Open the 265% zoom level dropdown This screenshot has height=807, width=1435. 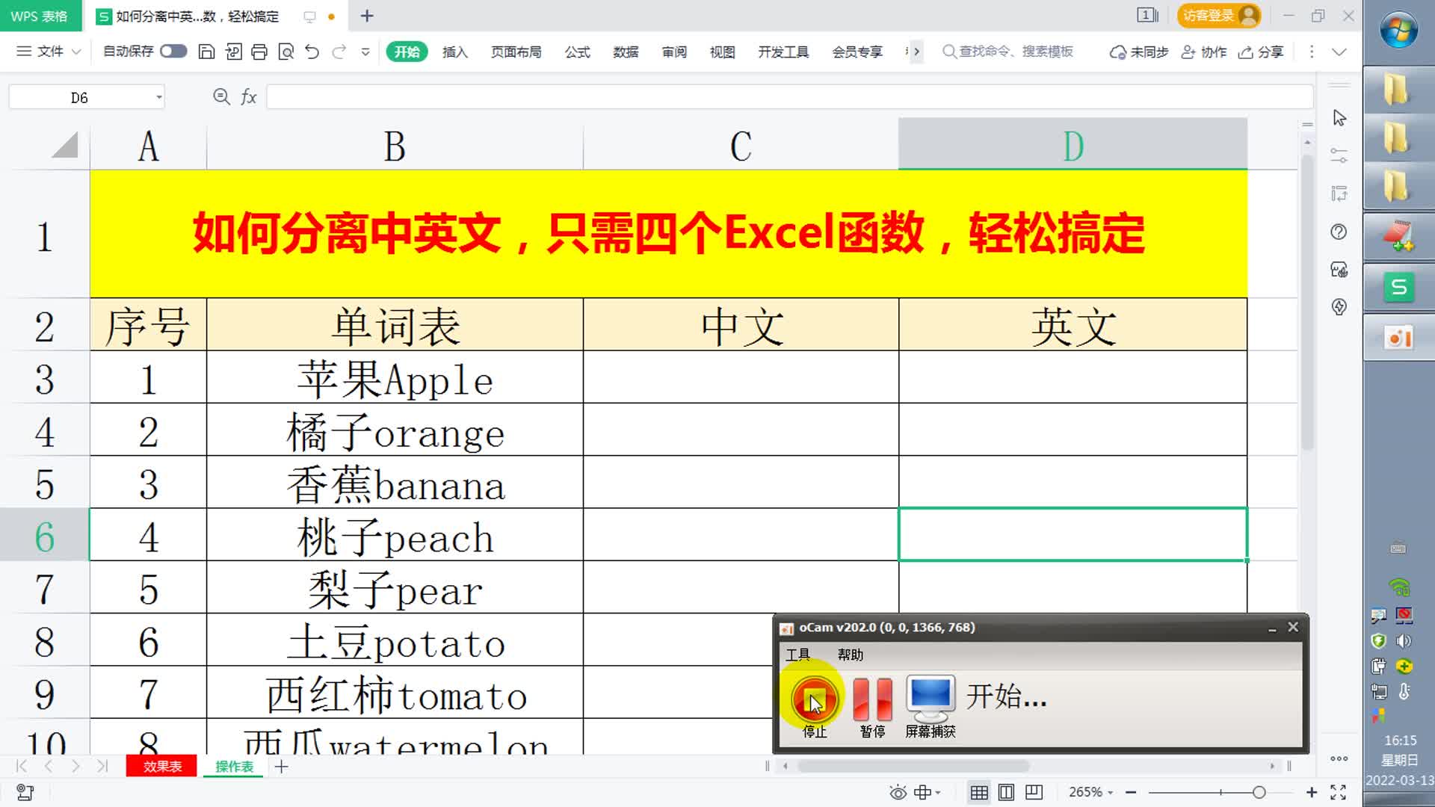1089,792
